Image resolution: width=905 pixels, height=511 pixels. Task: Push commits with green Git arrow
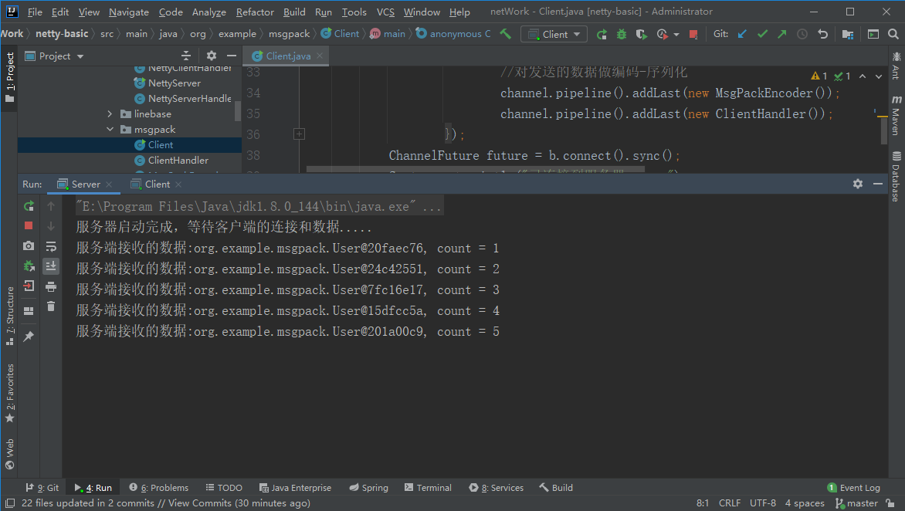(782, 34)
